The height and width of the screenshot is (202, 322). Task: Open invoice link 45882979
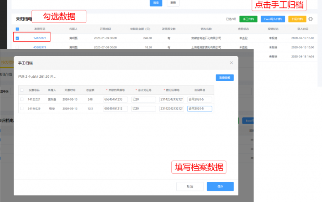tap(40, 47)
